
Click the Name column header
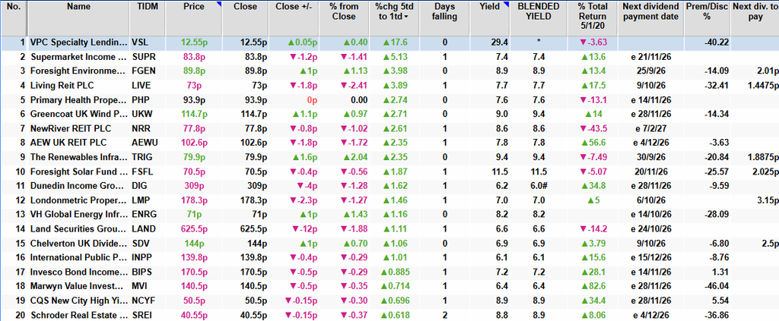click(x=79, y=6)
